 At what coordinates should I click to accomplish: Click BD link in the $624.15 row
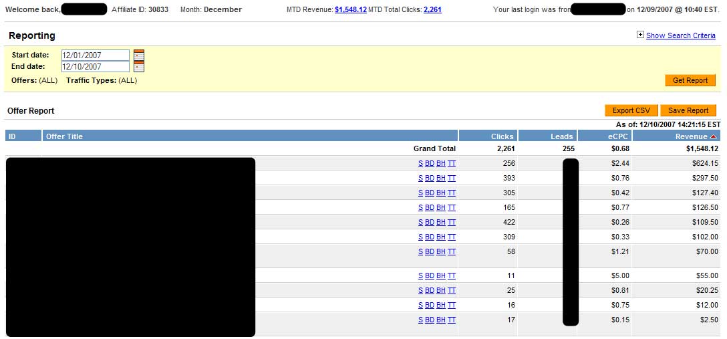click(430, 163)
